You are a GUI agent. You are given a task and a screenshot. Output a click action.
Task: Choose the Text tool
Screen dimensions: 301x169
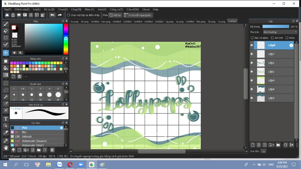point(6,119)
